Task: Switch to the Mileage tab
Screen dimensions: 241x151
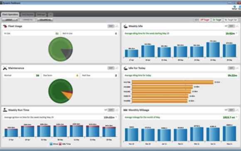Action: 41,15
